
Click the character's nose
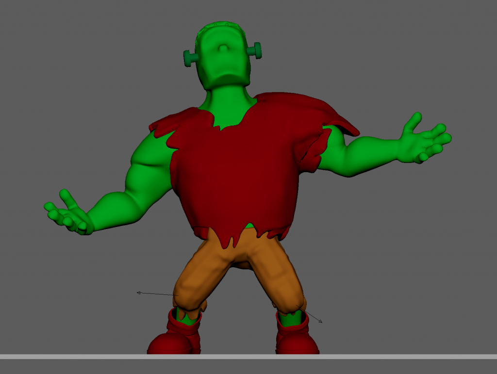click(x=222, y=49)
